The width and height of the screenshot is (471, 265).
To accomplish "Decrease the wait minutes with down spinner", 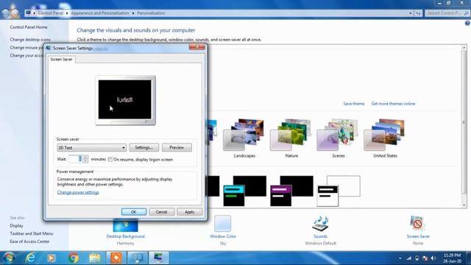I will pos(85,160).
